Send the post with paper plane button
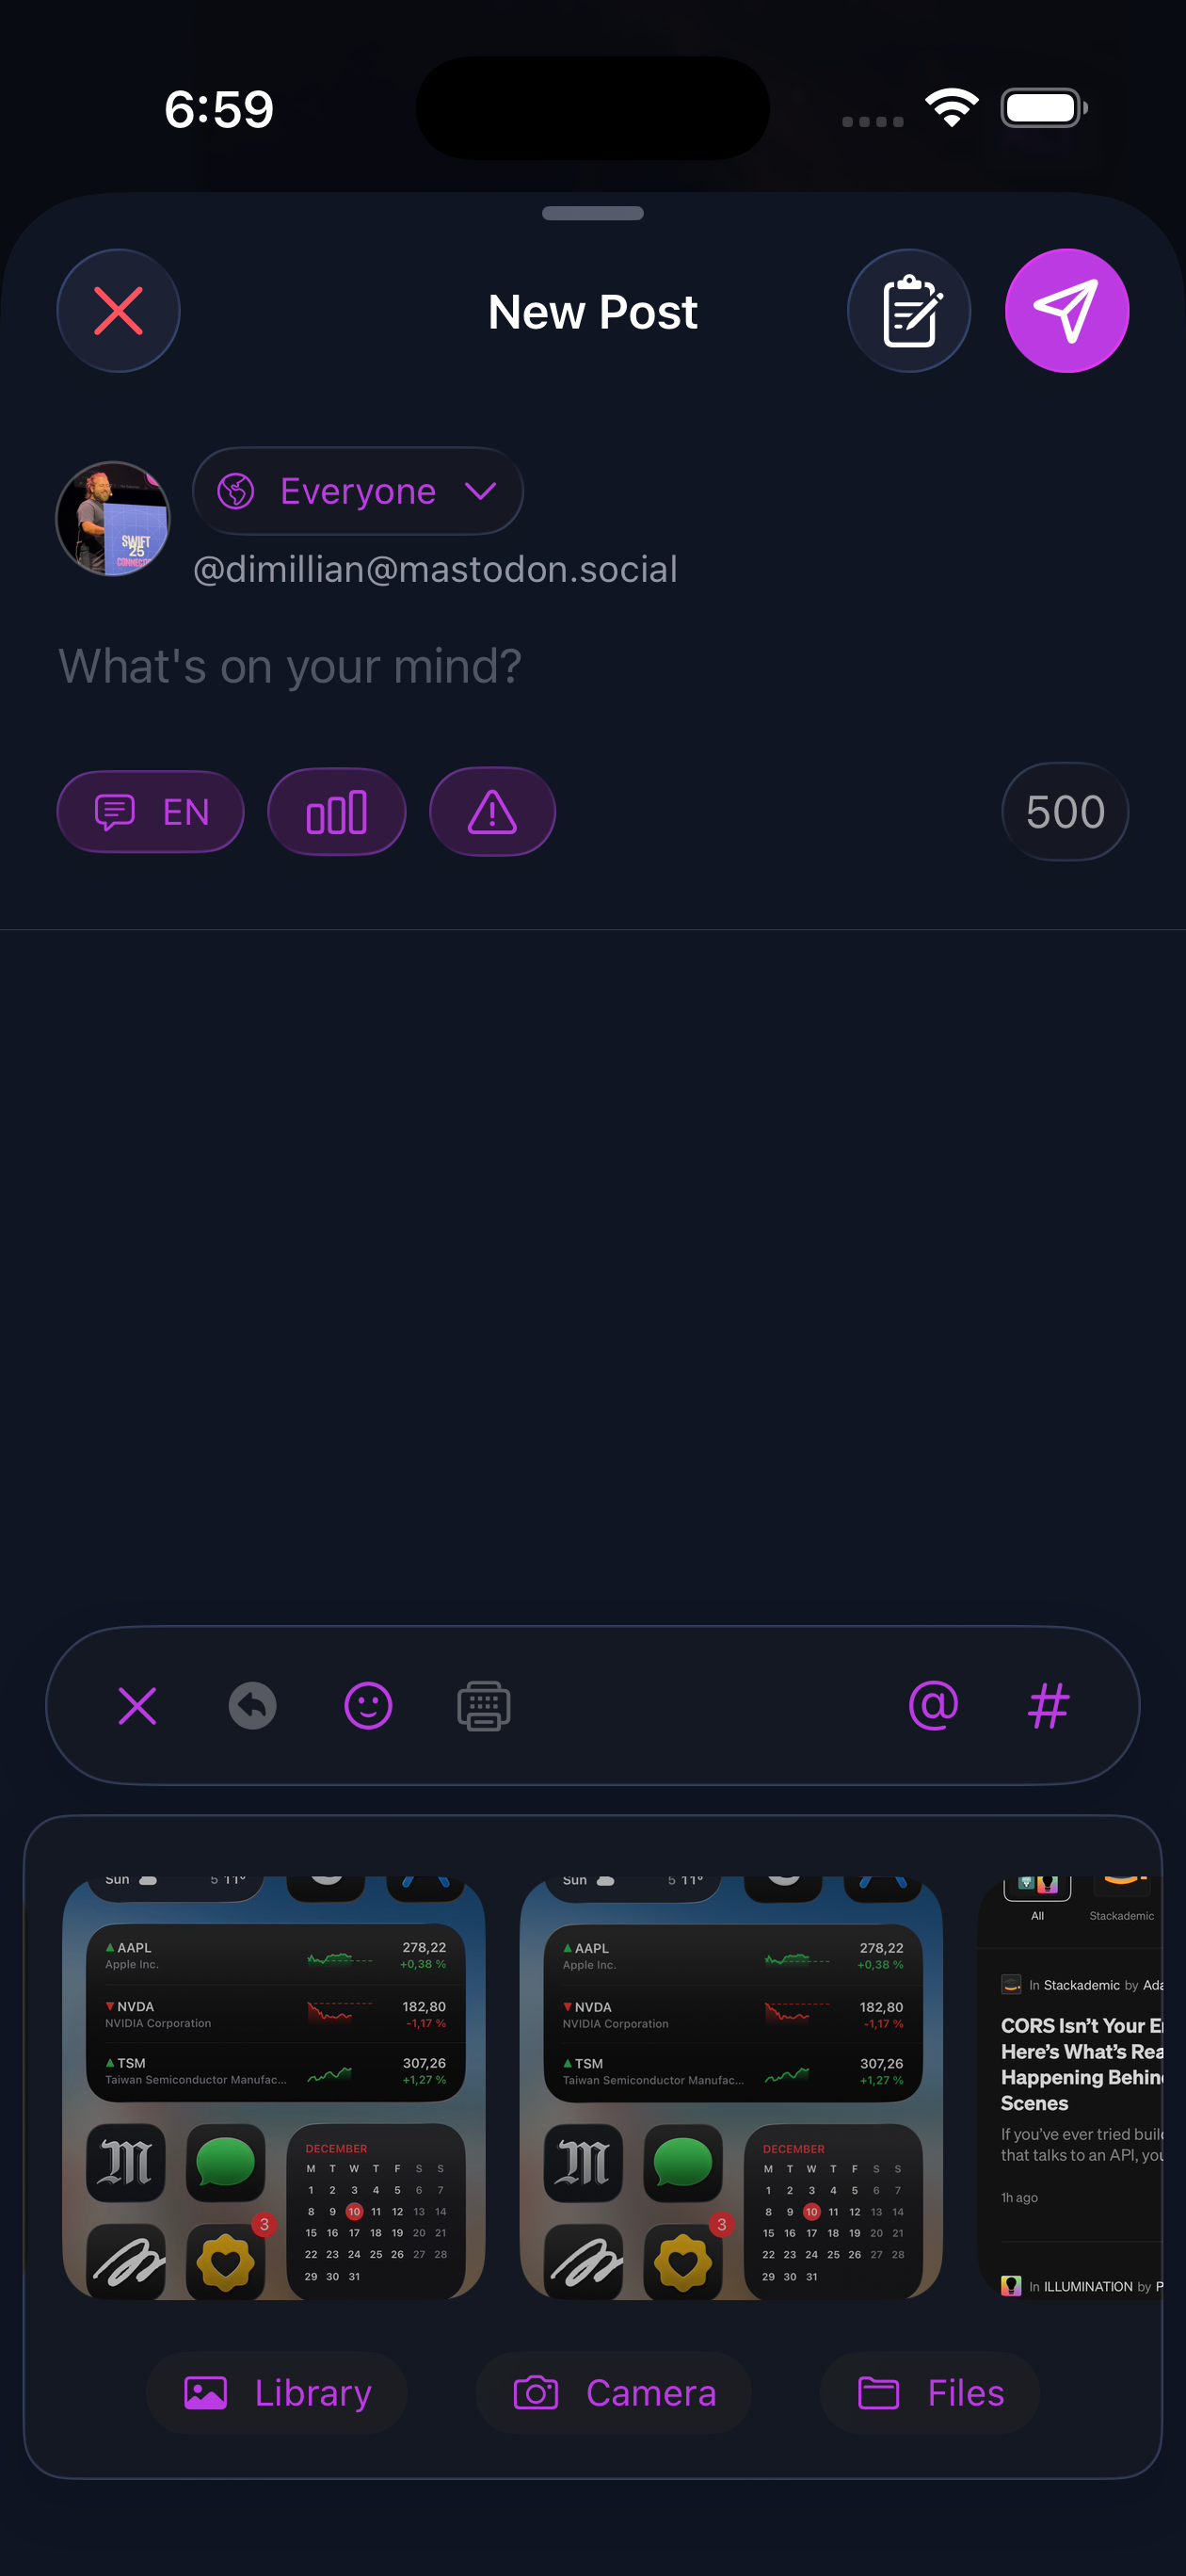The image size is (1186, 2576). (1066, 311)
